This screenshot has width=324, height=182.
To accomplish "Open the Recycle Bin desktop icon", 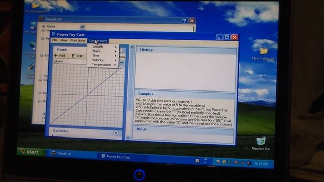I will click(x=261, y=144).
